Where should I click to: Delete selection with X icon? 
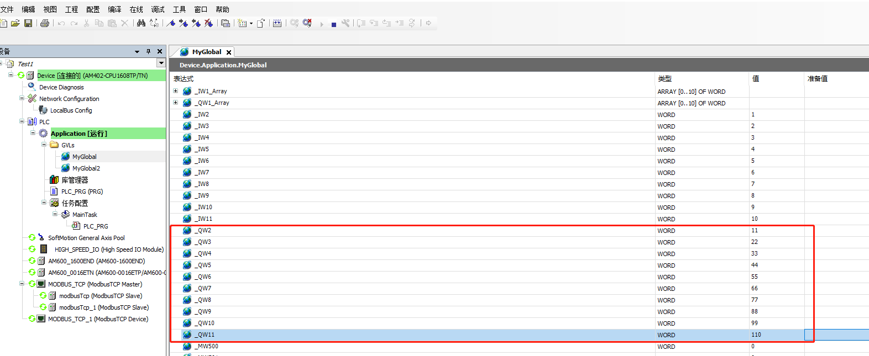(x=124, y=23)
